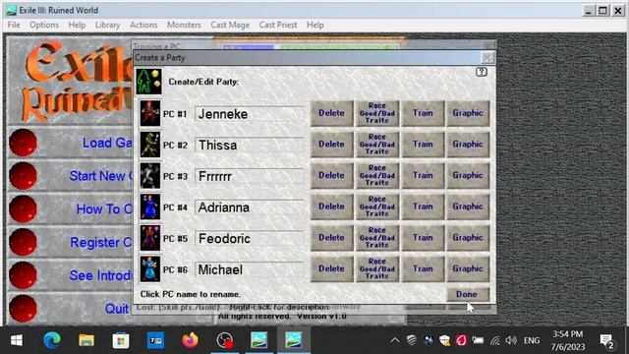Open the Monsters menu

point(184,25)
